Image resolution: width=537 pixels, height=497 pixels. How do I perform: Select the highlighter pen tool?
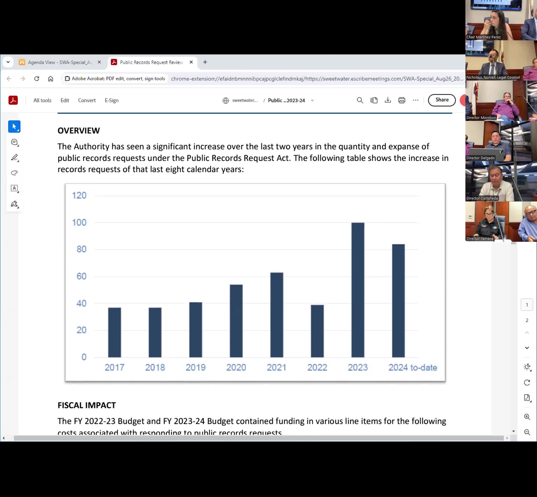coord(14,158)
